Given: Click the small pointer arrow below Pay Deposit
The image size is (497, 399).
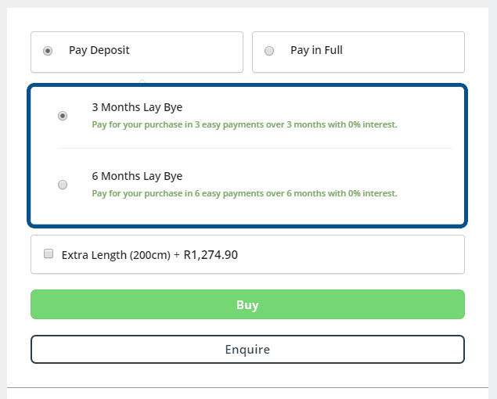Looking at the screenshot, I should pyautogui.click(x=142, y=81).
